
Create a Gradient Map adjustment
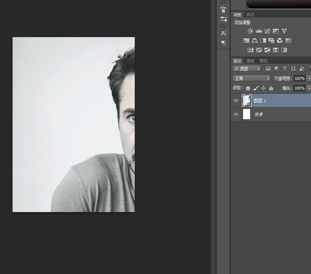click(284, 50)
